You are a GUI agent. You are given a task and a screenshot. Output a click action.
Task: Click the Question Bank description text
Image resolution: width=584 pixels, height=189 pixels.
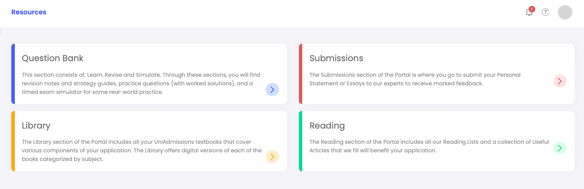pos(141,83)
